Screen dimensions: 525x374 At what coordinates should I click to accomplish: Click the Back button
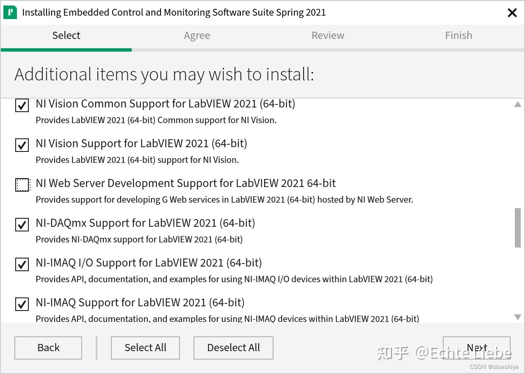pyautogui.click(x=48, y=347)
